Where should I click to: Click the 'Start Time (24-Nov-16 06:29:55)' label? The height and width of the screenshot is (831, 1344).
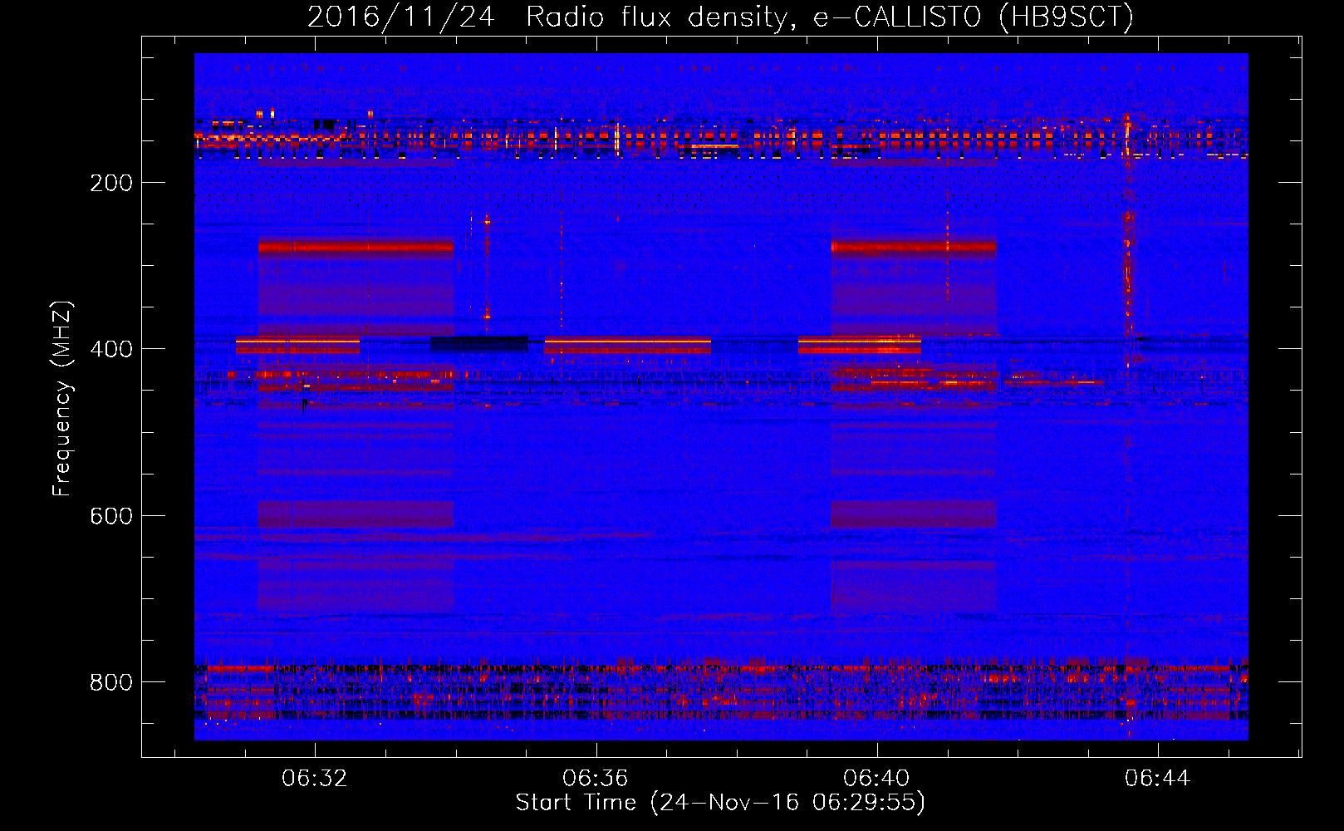(720, 803)
